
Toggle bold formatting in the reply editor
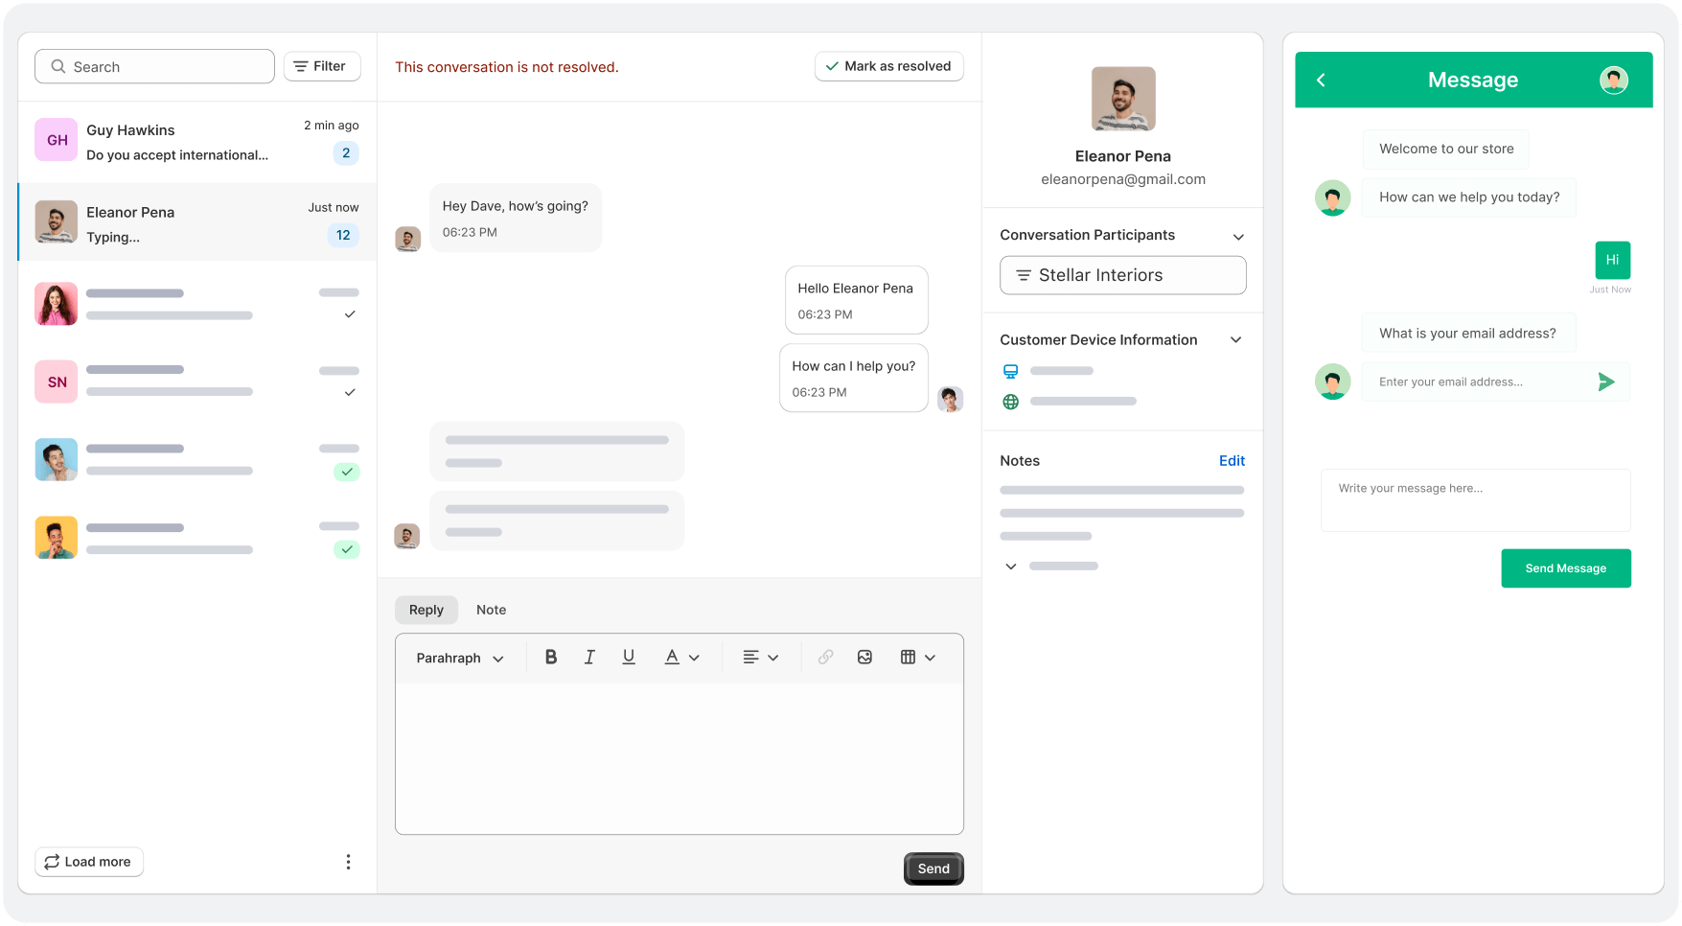(x=551, y=657)
